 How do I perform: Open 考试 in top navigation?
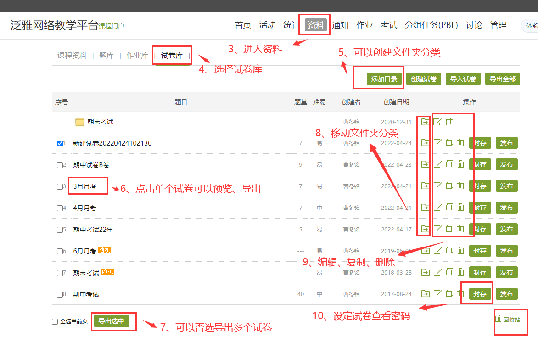(x=389, y=25)
